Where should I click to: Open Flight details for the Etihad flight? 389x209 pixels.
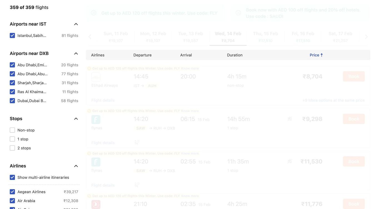click(103, 100)
